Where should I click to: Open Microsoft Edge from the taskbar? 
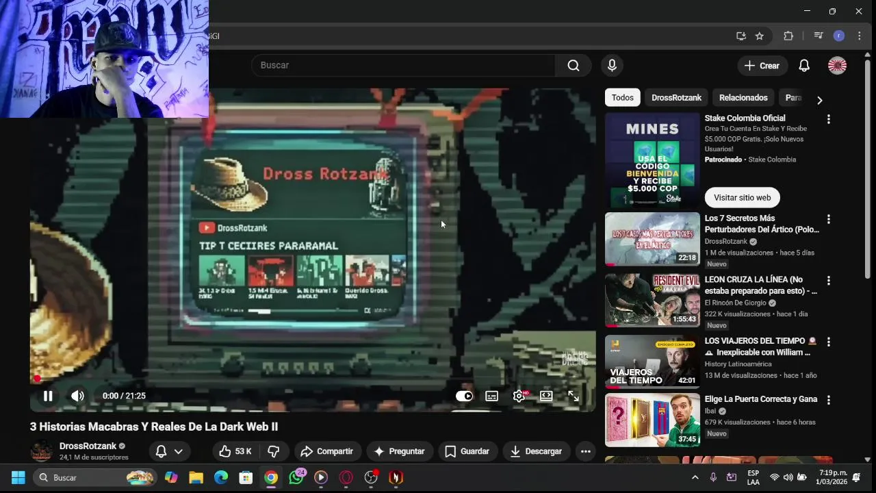point(221,477)
